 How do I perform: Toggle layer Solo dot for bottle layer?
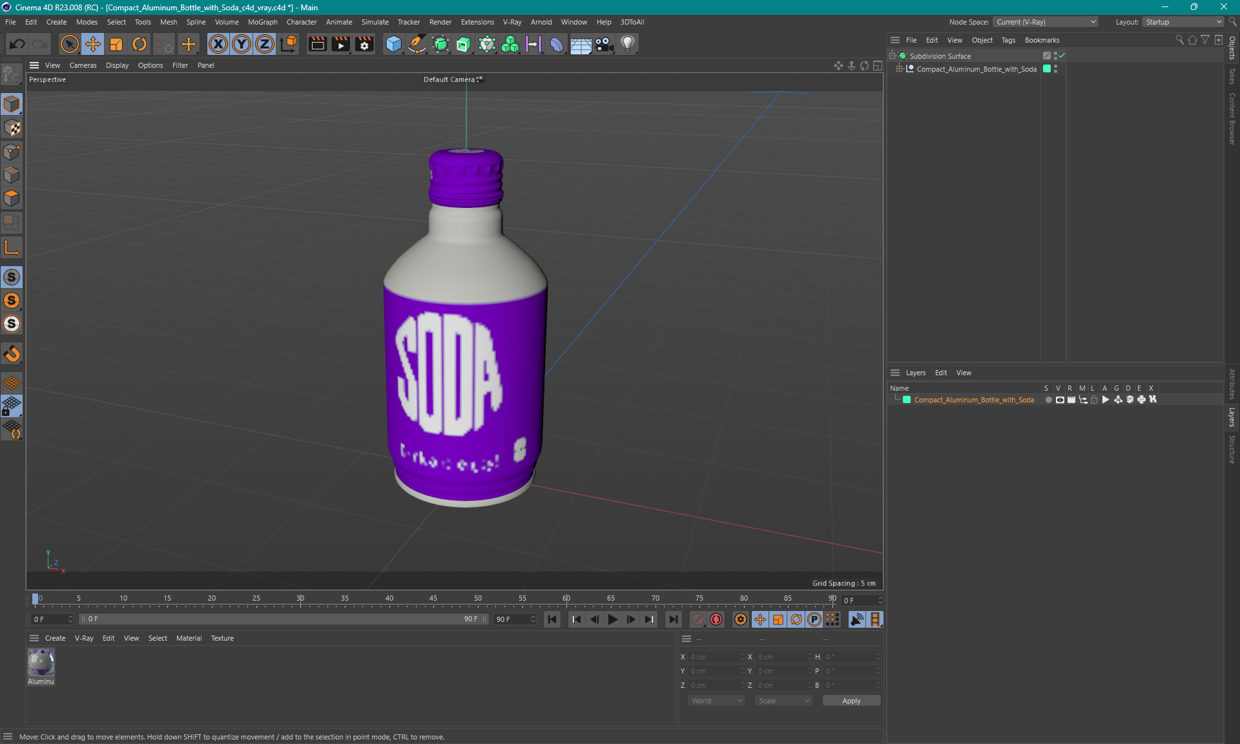click(1048, 400)
